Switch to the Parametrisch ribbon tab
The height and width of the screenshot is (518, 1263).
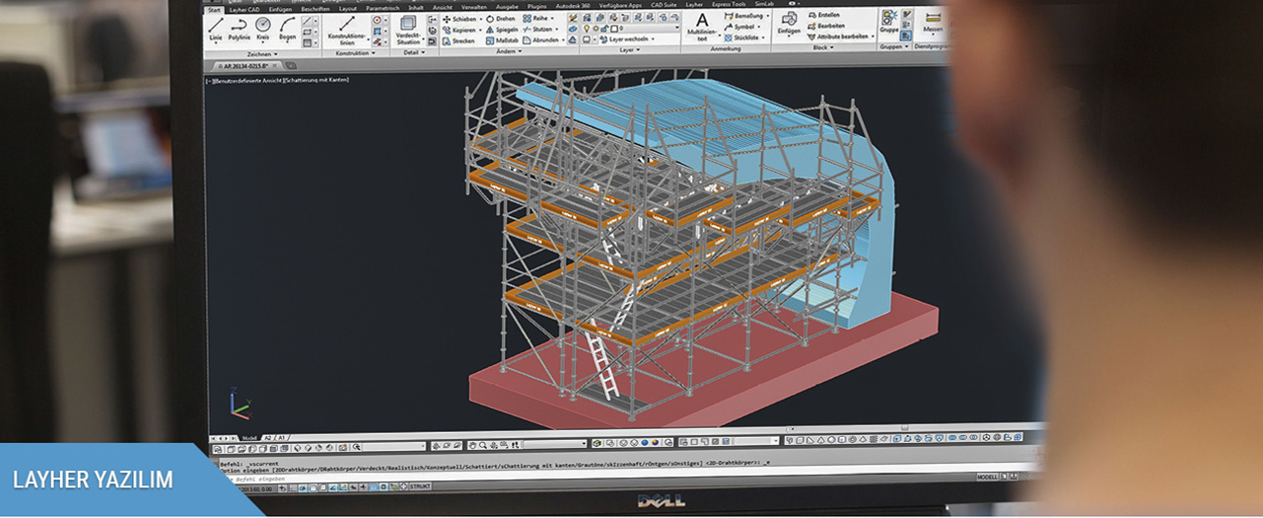tap(384, 8)
